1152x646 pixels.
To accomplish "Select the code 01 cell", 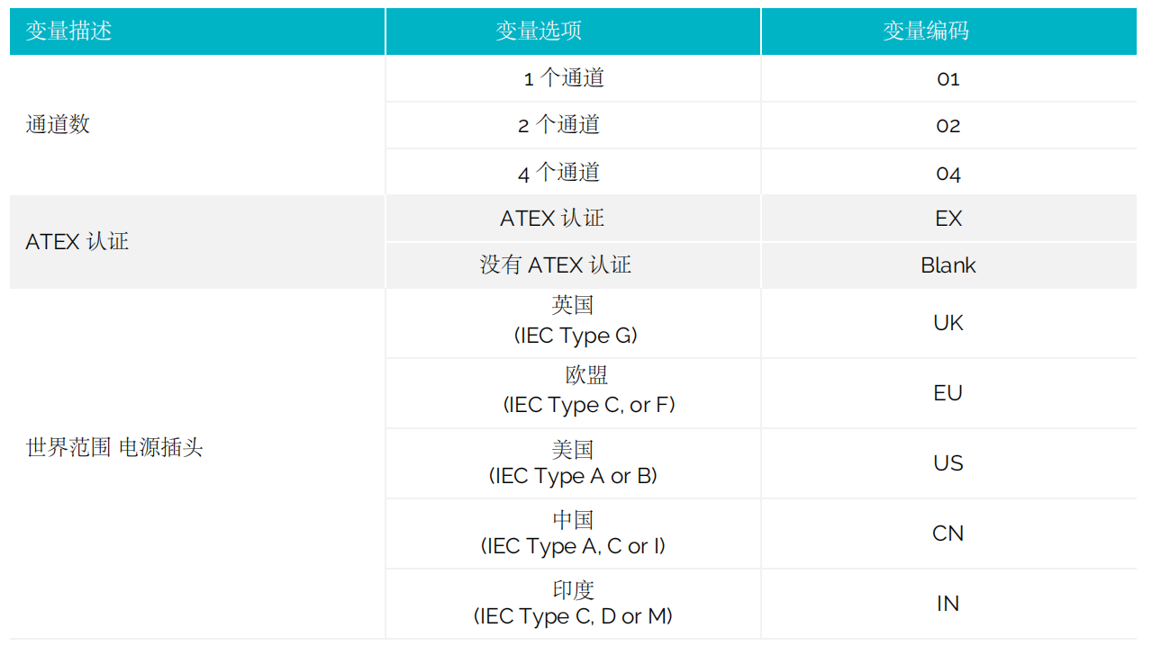I will click(948, 79).
